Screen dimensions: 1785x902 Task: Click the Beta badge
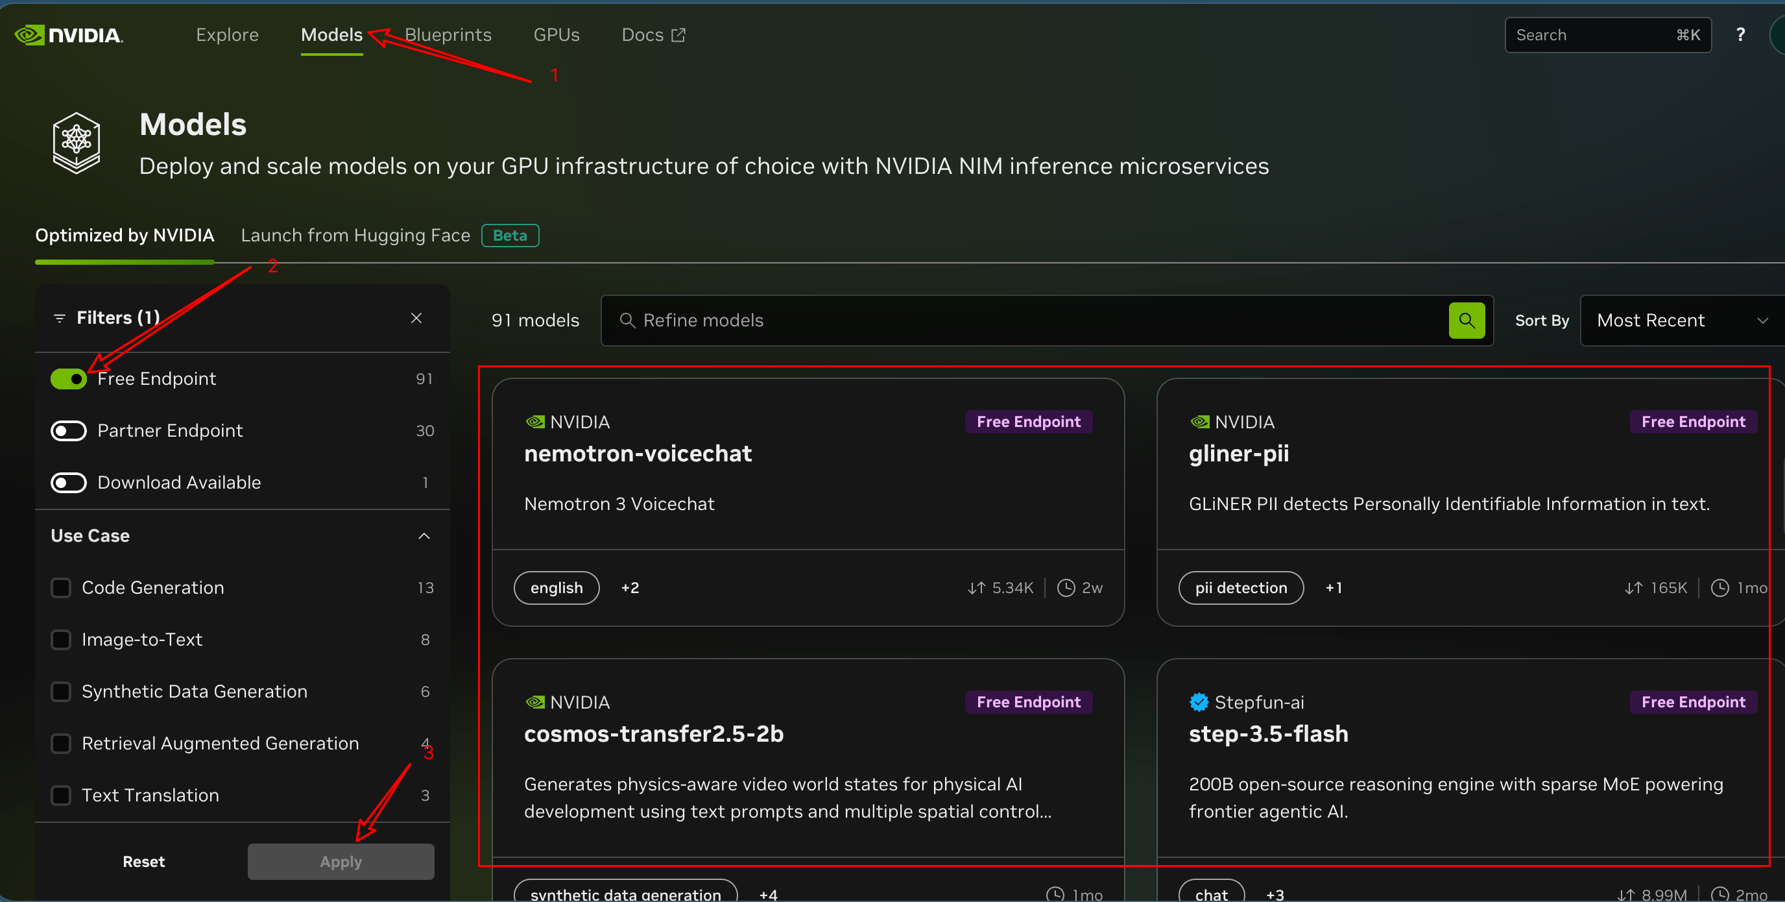coord(510,236)
